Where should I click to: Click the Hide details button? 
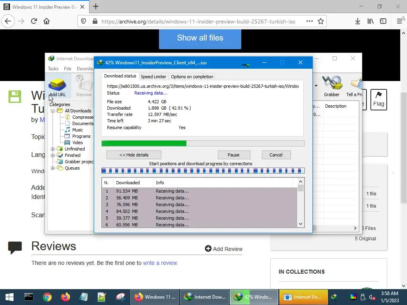click(x=134, y=155)
